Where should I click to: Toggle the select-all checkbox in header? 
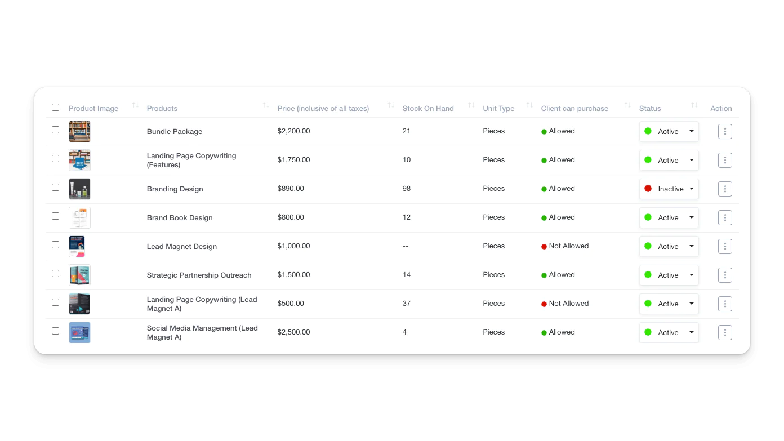click(x=55, y=107)
